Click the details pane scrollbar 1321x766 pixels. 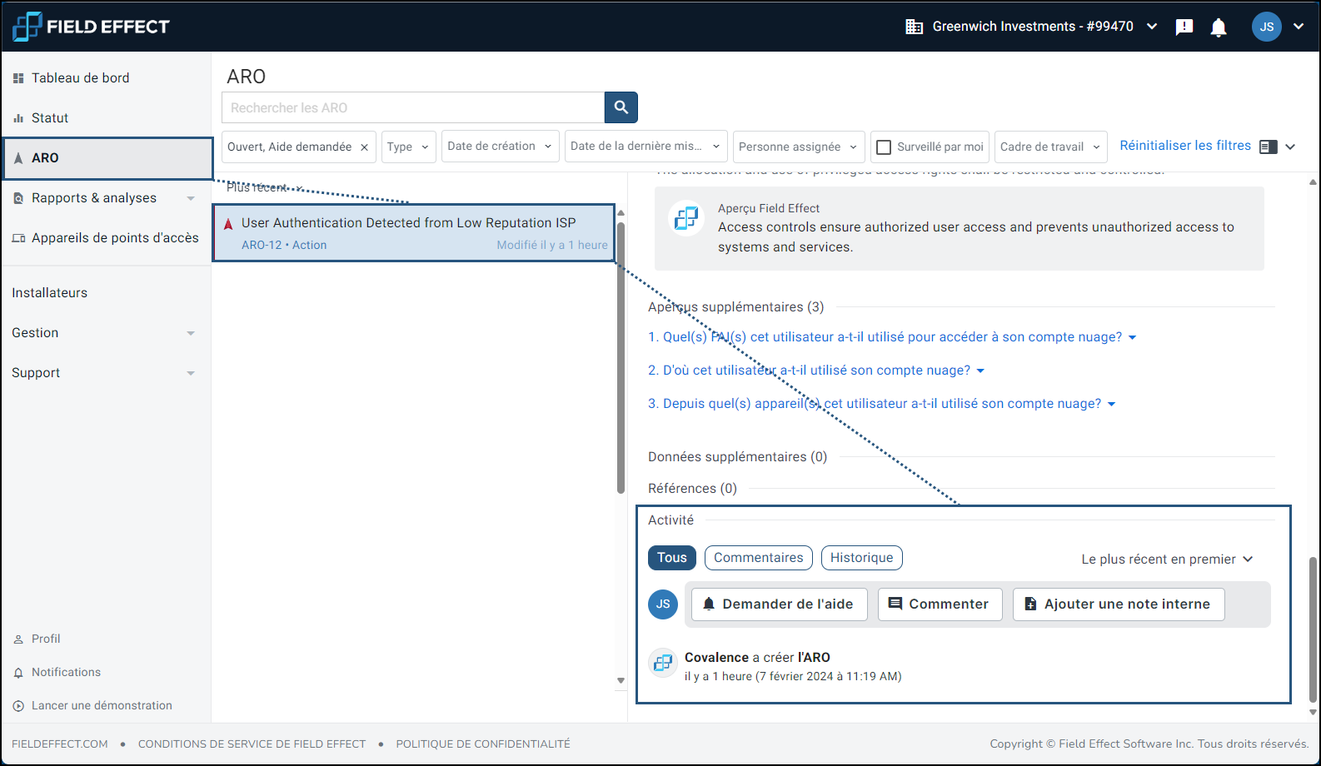(1313, 629)
